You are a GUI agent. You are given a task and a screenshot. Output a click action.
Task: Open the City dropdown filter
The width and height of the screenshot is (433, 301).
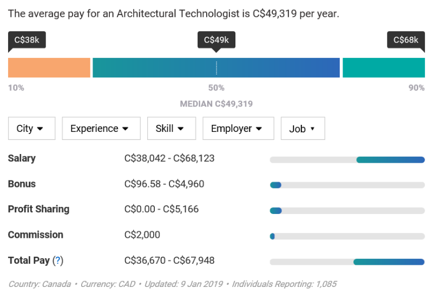point(32,129)
